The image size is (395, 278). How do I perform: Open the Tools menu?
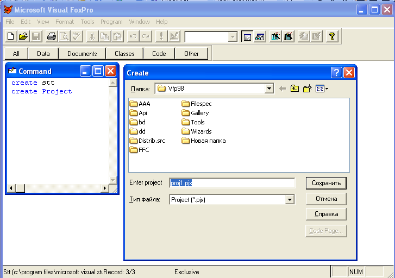click(x=87, y=22)
